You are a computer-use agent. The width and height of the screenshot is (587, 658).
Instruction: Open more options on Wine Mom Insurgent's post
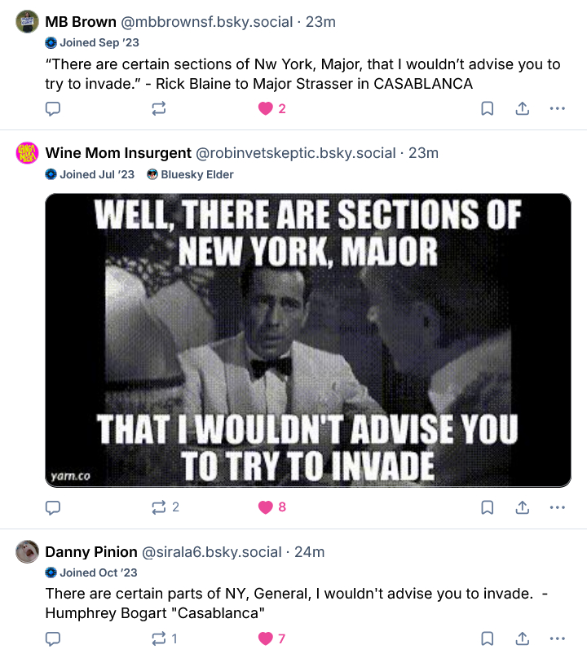(x=557, y=507)
